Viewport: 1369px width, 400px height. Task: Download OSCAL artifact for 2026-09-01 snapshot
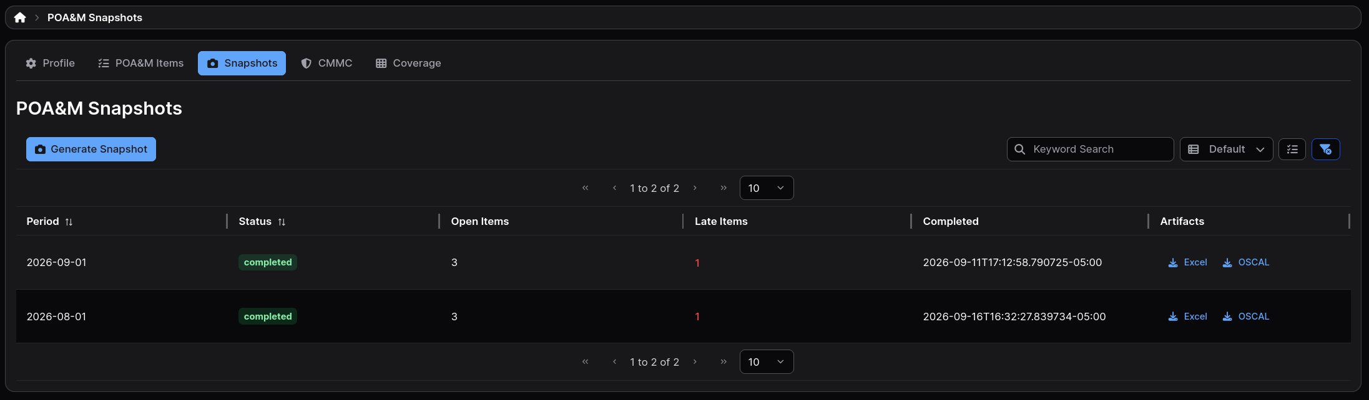(x=1245, y=262)
